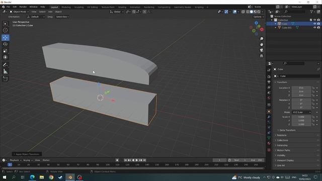The width and height of the screenshot is (322, 181).
Task: Hide Collection with its eye icon
Action: point(314,20)
